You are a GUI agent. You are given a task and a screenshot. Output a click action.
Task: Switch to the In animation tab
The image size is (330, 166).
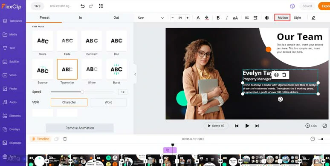pyautogui.click(x=81, y=17)
